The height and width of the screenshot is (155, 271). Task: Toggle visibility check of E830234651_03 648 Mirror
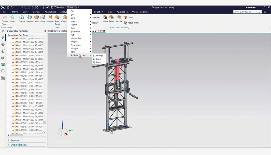pyautogui.click(x=13, y=127)
